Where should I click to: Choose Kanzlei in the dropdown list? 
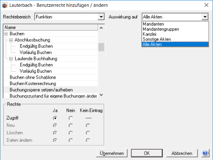pos(175,34)
